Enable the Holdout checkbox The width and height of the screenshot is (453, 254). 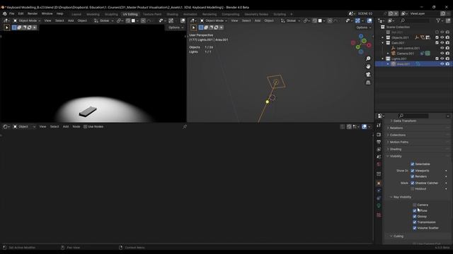(412, 188)
